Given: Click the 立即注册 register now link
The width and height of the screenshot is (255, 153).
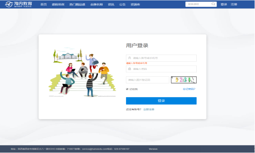Looking at the screenshot, I should tap(149, 110).
